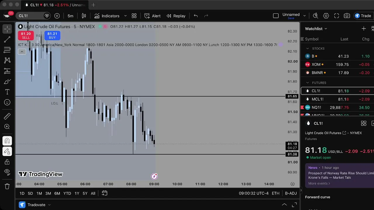
Task: Select the 5D time range
Action: click(x=30, y=193)
